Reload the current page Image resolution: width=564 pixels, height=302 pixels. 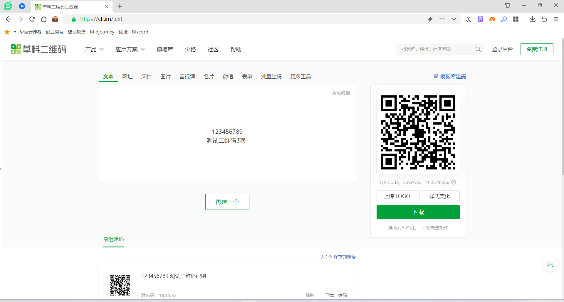[x=32, y=19]
